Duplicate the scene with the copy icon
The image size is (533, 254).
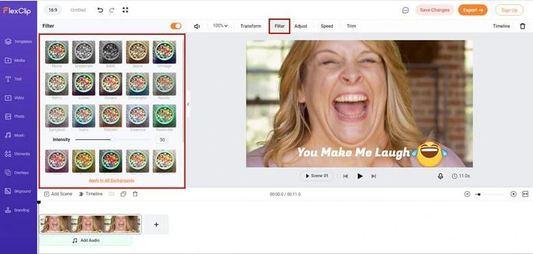pyautogui.click(x=124, y=194)
